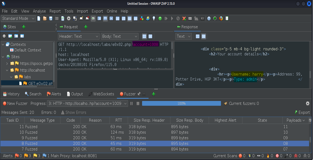Open the Response Text view dropdown
Screen dimensions: 313x160
[x=183, y=36]
